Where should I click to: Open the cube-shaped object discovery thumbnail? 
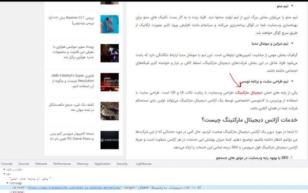coord(110,111)
